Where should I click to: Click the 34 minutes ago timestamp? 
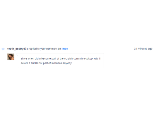tap(143, 49)
